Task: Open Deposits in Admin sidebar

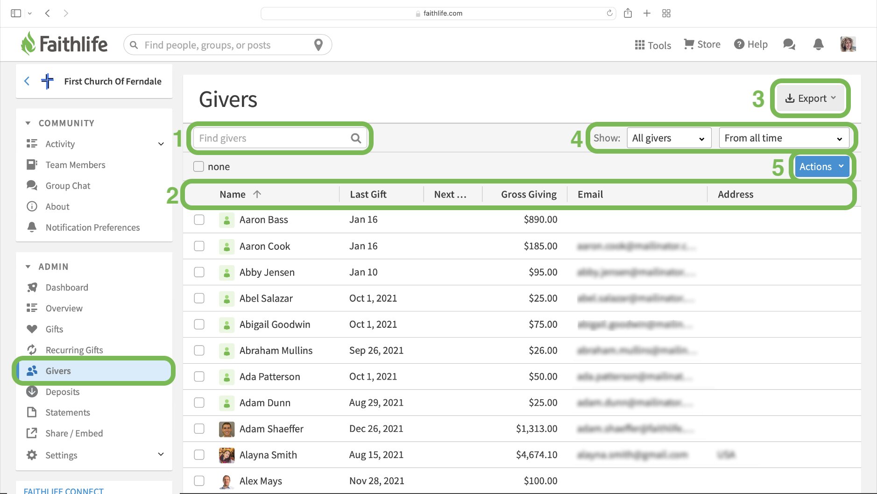Action: tap(63, 392)
